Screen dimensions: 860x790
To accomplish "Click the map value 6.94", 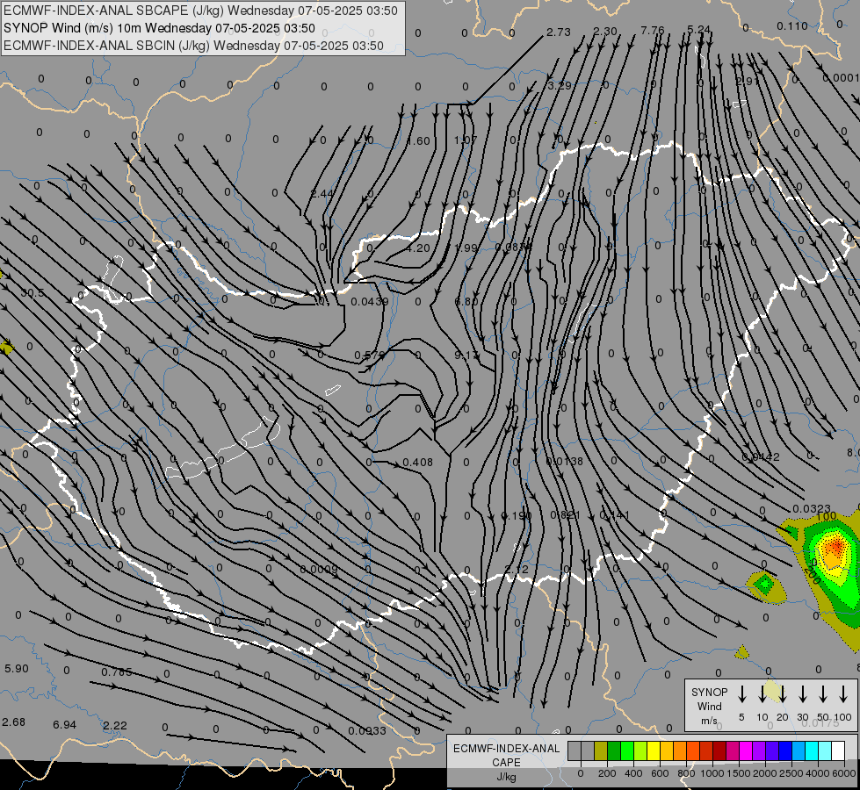I will click(x=65, y=725).
